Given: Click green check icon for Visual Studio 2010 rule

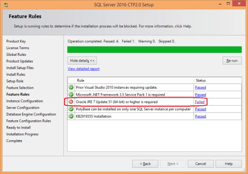Looking at the screenshot, I should (x=71, y=87).
